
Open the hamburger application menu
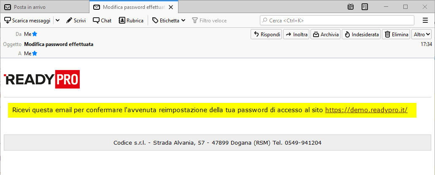(x=425, y=20)
